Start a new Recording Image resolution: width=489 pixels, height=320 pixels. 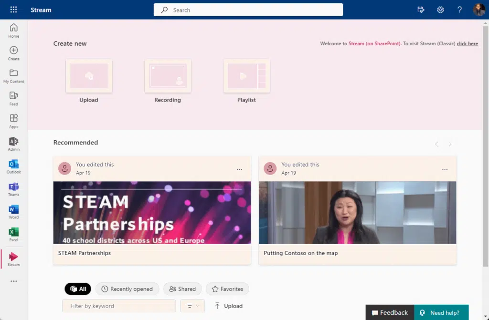click(x=168, y=81)
